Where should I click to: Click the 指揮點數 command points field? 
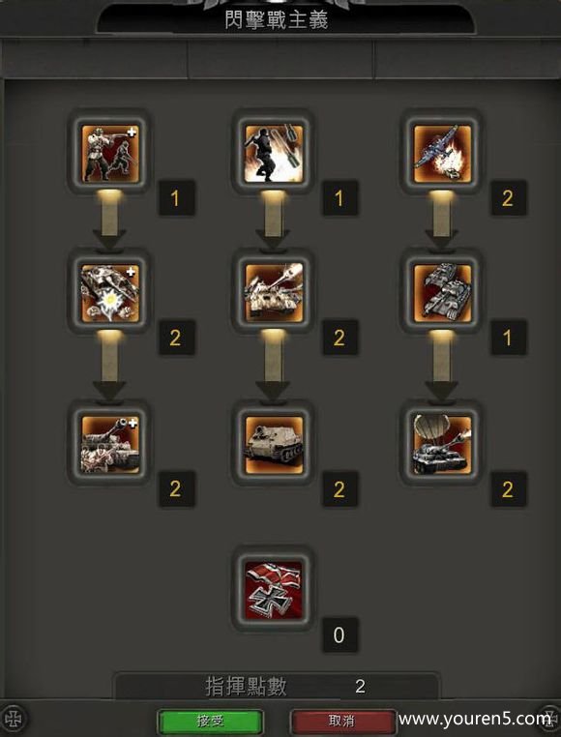[x=277, y=687]
